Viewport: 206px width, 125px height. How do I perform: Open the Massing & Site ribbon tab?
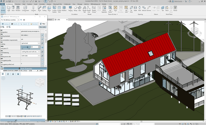tap(57, 4)
